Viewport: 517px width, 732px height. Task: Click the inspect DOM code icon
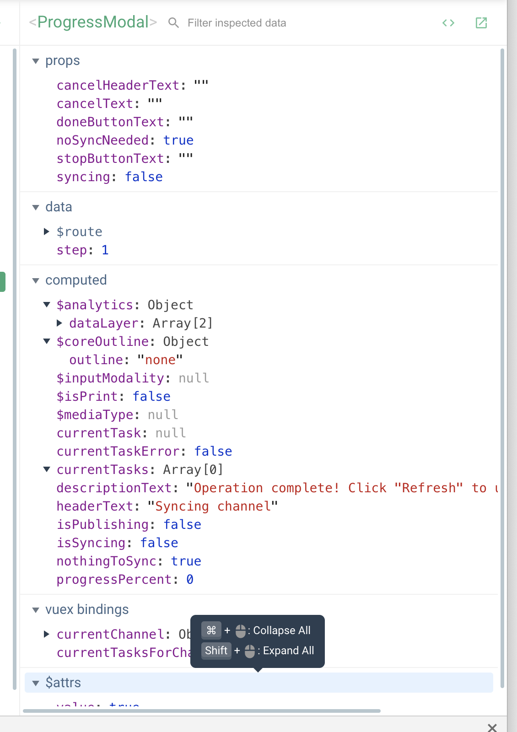point(448,23)
